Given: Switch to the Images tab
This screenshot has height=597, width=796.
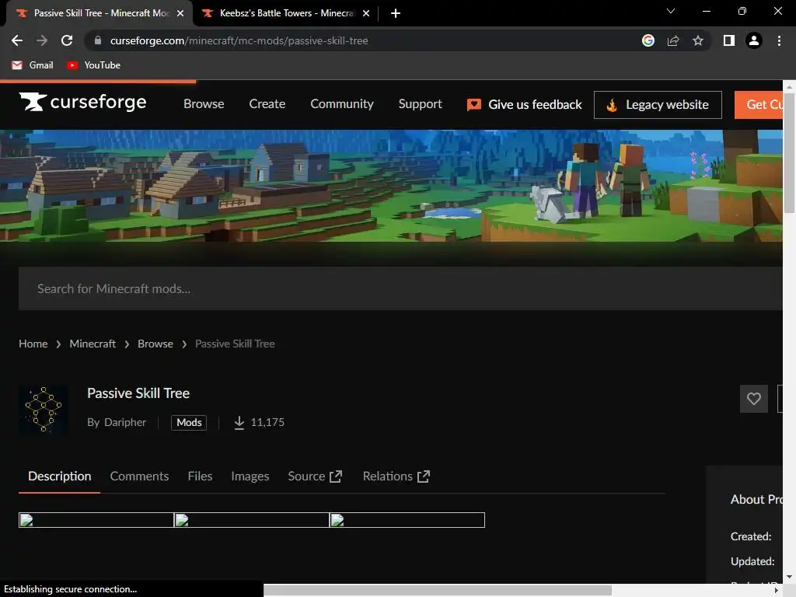Looking at the screenshot, I should point(250,477).
